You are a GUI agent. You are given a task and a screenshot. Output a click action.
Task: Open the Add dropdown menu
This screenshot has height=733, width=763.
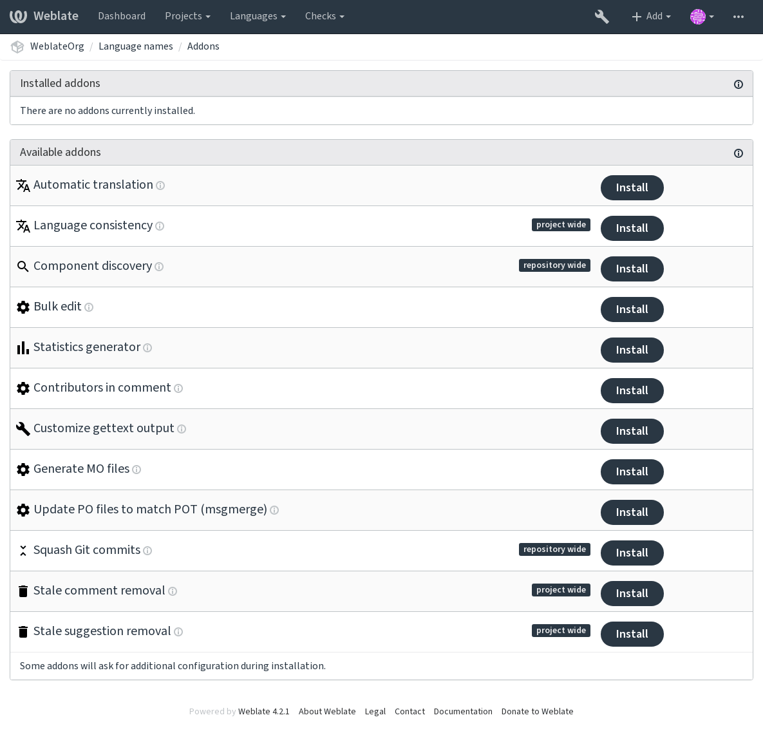[x=650, y=17]
